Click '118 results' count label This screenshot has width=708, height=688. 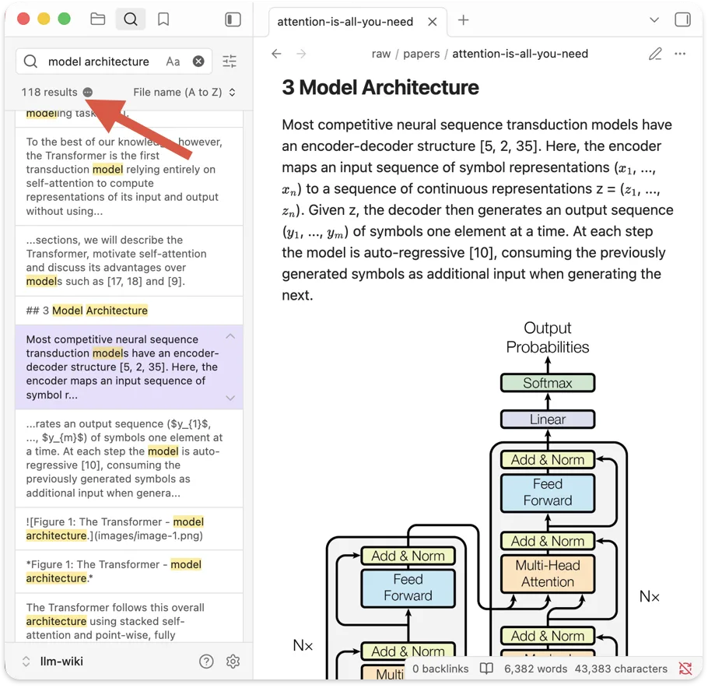(49, 92)
